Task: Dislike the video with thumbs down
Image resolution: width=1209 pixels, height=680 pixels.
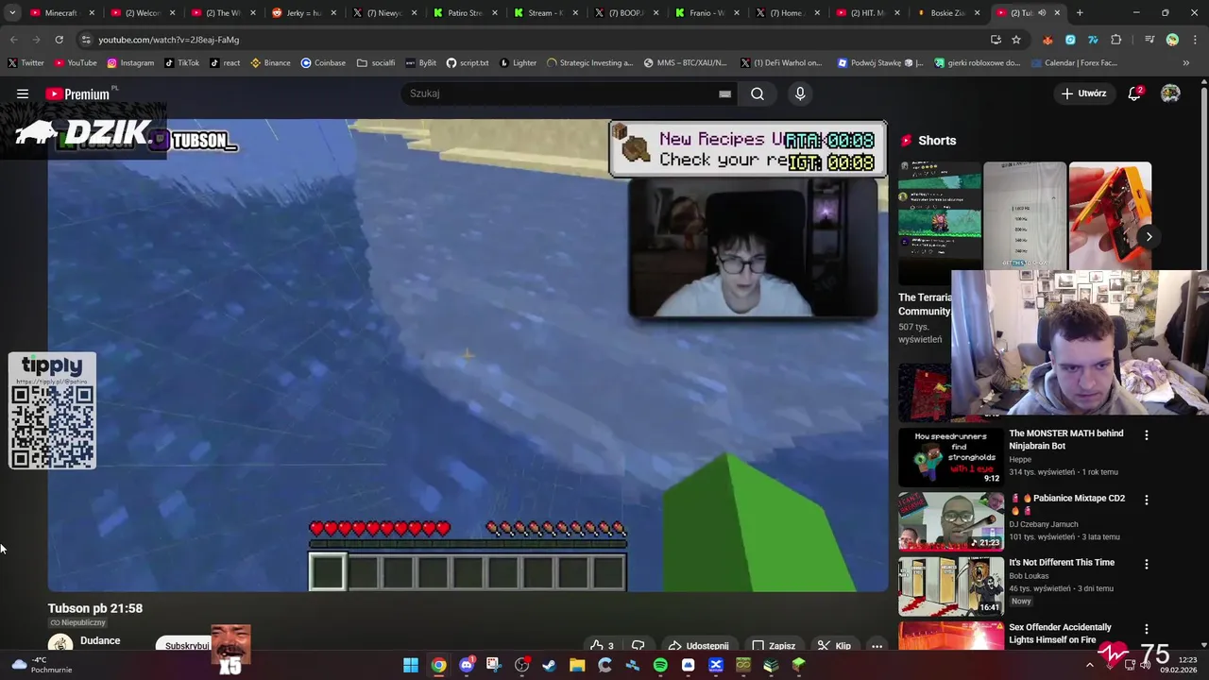Action: [x=639, y=646]
